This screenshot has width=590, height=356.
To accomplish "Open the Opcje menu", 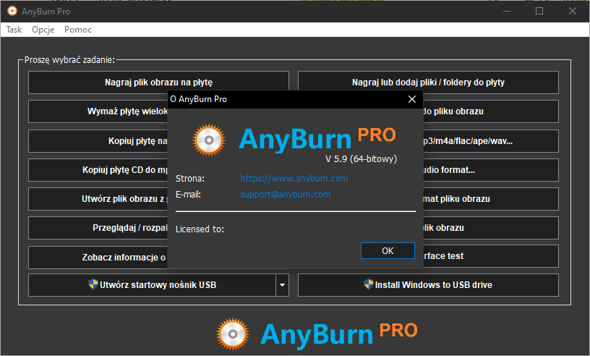I will coord(43,30).
